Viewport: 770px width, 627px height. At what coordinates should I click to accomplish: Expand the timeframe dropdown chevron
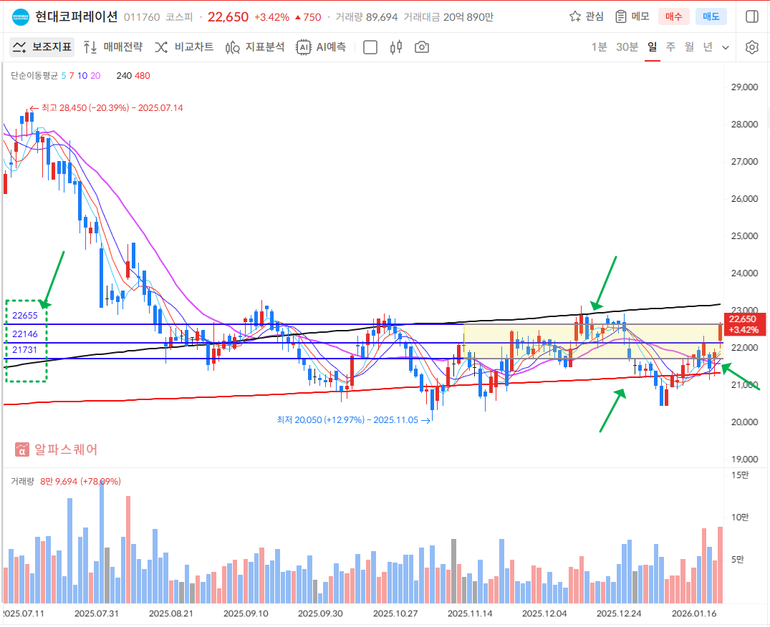[726, 47]
